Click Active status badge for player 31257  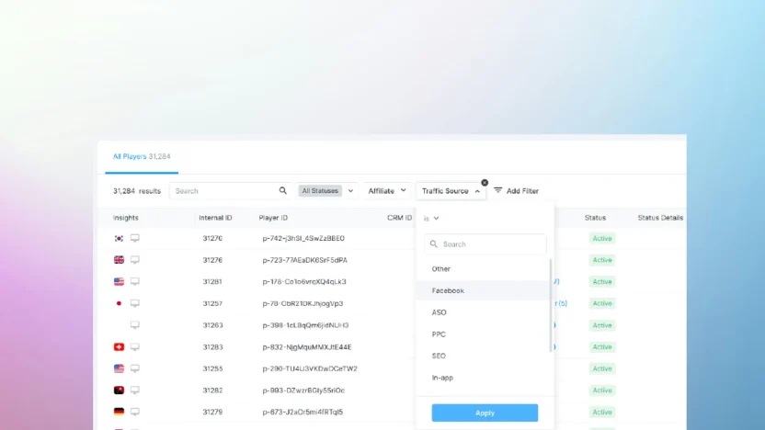click(602, 303)
